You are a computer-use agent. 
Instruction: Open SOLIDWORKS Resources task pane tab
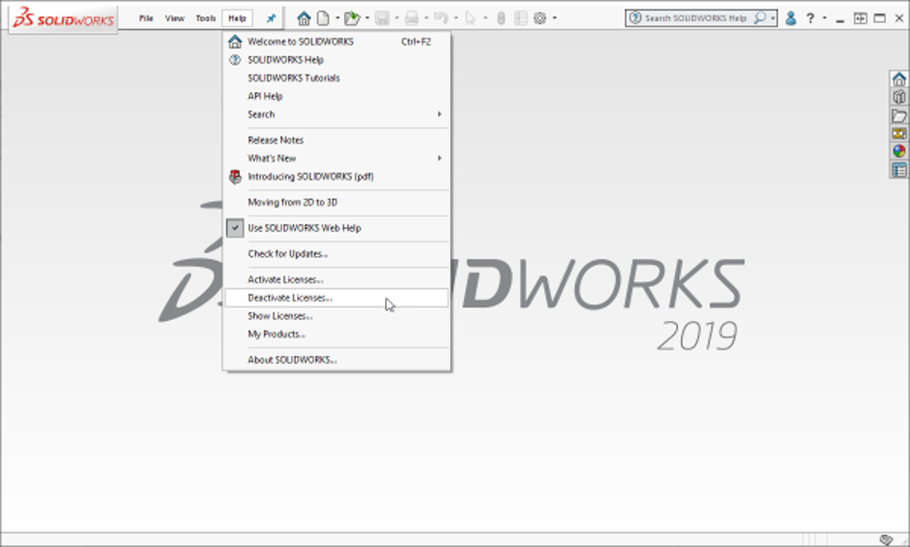coord(899,79)
